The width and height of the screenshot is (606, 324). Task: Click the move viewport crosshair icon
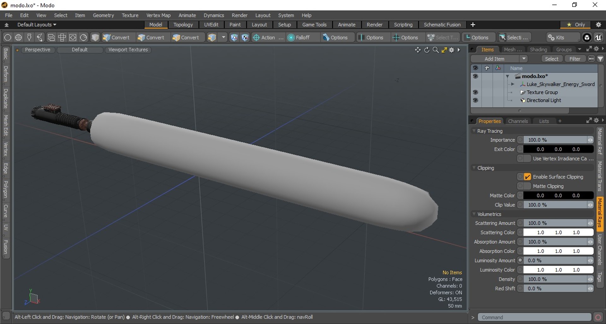click(x=418, y=50)
